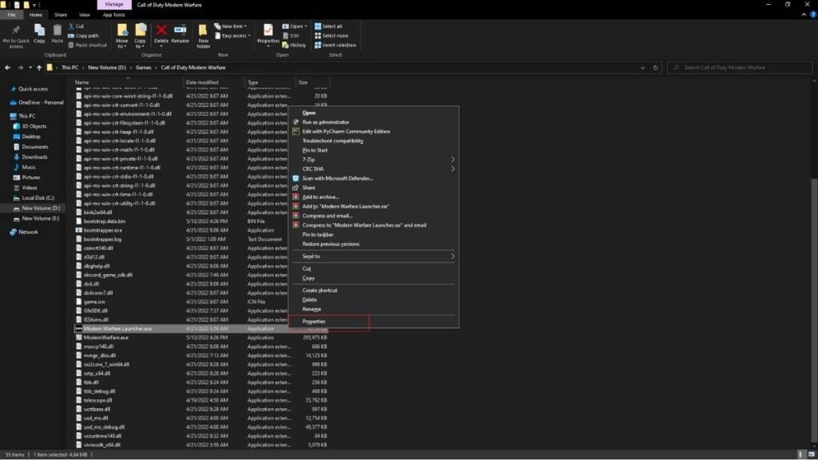818x460 pixels.
Task: Switch to the Share ribbon tab
Action: click(x=61, y=14)
